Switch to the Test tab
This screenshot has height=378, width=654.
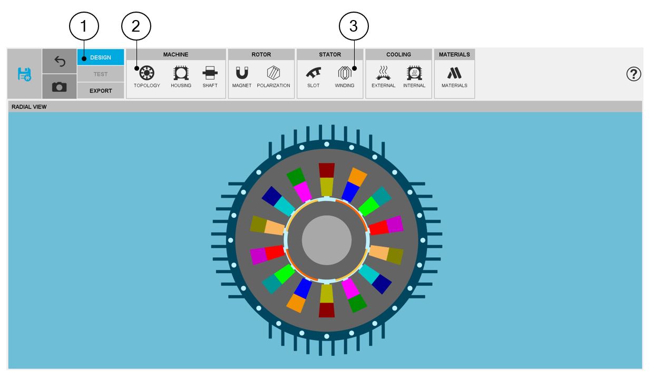pos(101,74)
